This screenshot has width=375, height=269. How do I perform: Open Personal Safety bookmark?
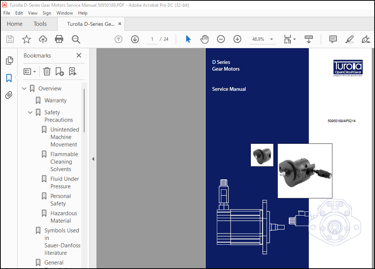[x=61, y=200]
